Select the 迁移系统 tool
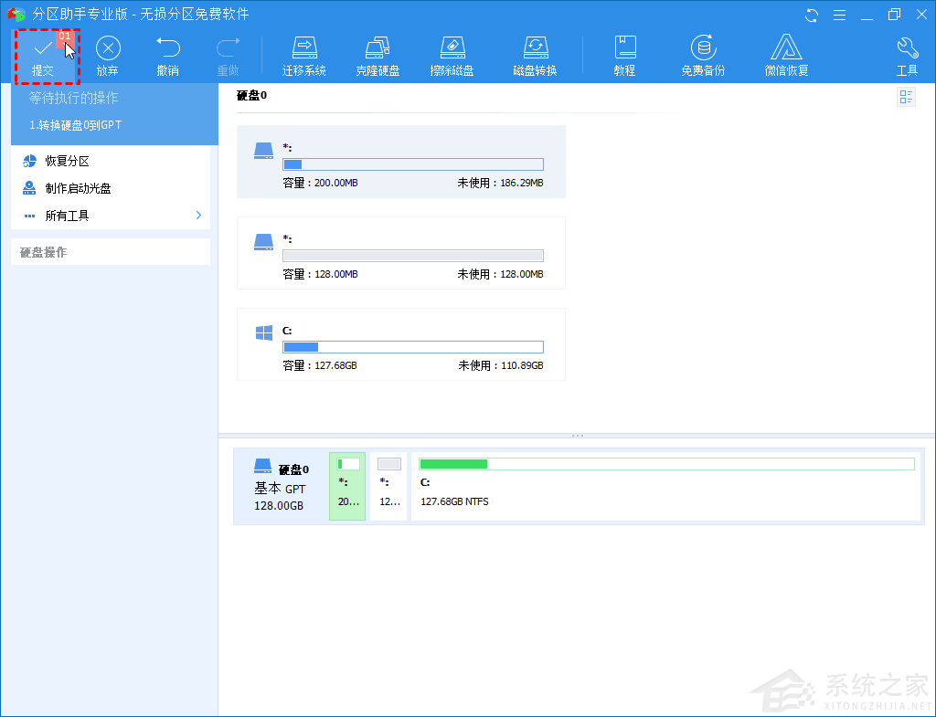936x717 pixels. pyautogui.click(x=304, y=53)
